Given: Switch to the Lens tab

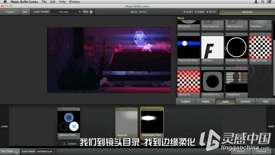Looking at the screenshot, I should click(x=225, y=101).
